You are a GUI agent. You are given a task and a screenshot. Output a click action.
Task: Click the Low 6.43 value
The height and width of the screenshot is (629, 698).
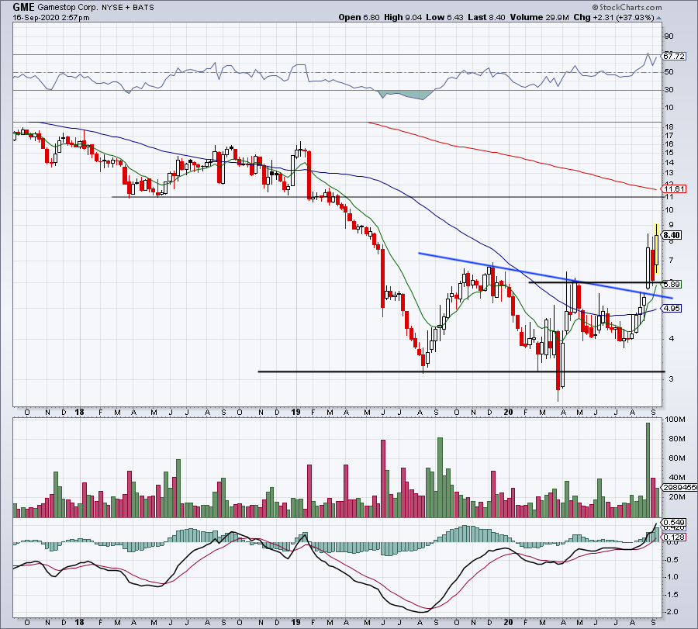click(444, 17)
